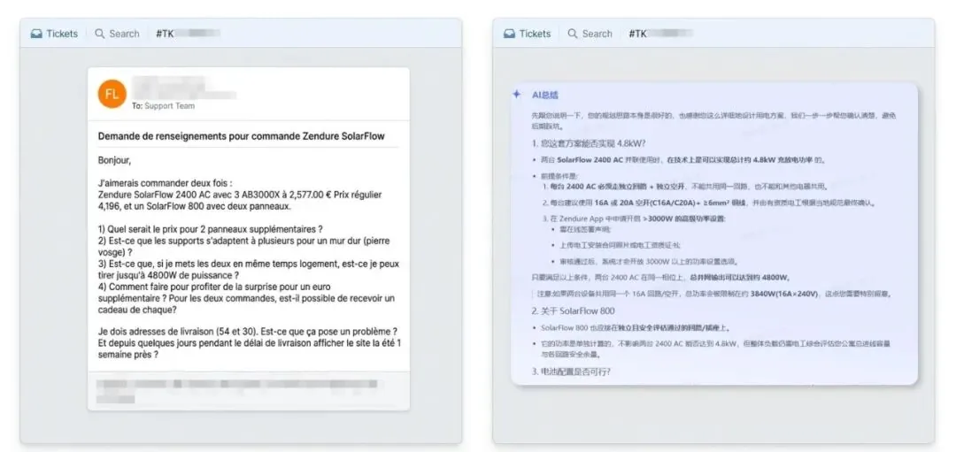
Task: Click subject 'Demande de renseignements pour commande Zendure SolarFlow'
Action: [x=242, y=136]
